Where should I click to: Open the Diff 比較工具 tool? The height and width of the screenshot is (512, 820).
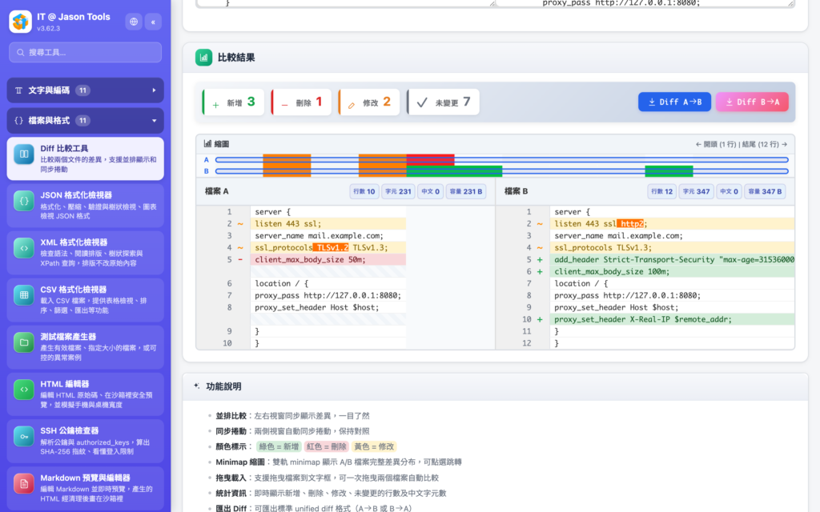[x=85, y=159]
